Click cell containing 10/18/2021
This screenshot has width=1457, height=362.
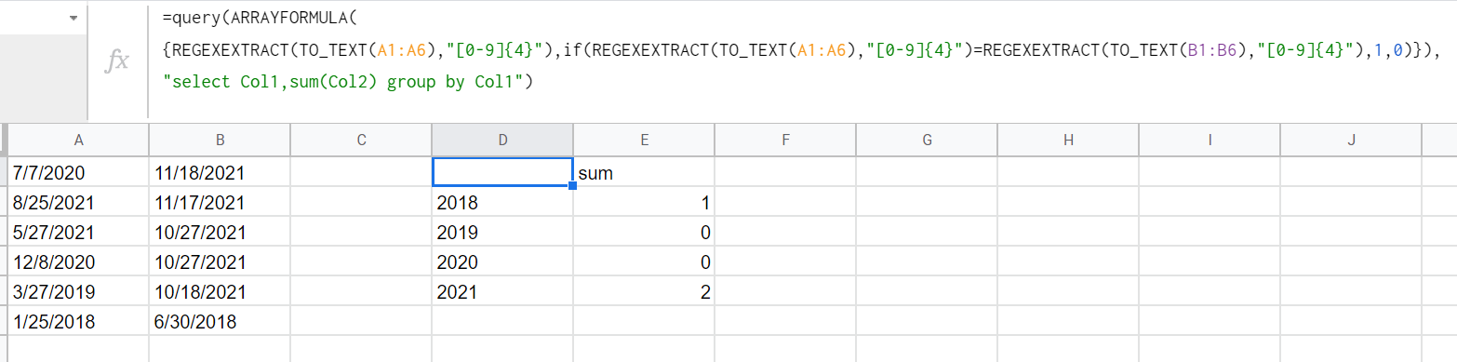[x=220, y=291]
